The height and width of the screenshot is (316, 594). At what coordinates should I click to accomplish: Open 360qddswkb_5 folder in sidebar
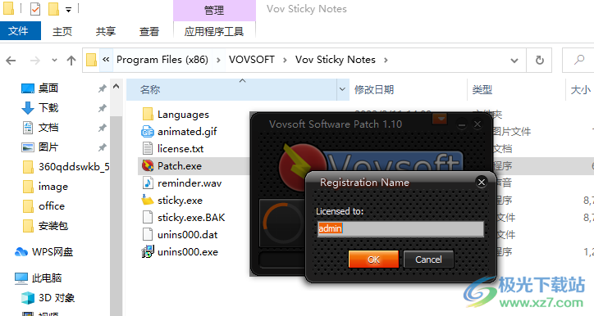(74, 167)
